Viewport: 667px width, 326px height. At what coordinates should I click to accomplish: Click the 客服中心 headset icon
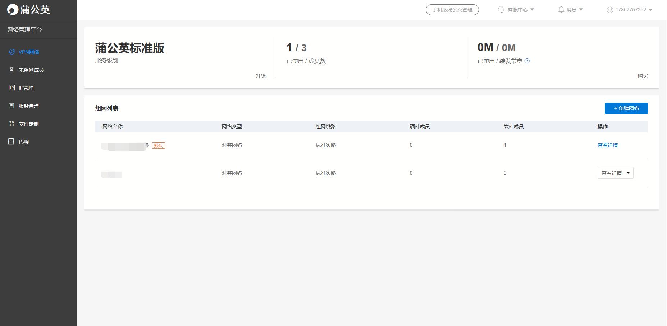pyautogui.click(x=501, y=10)
